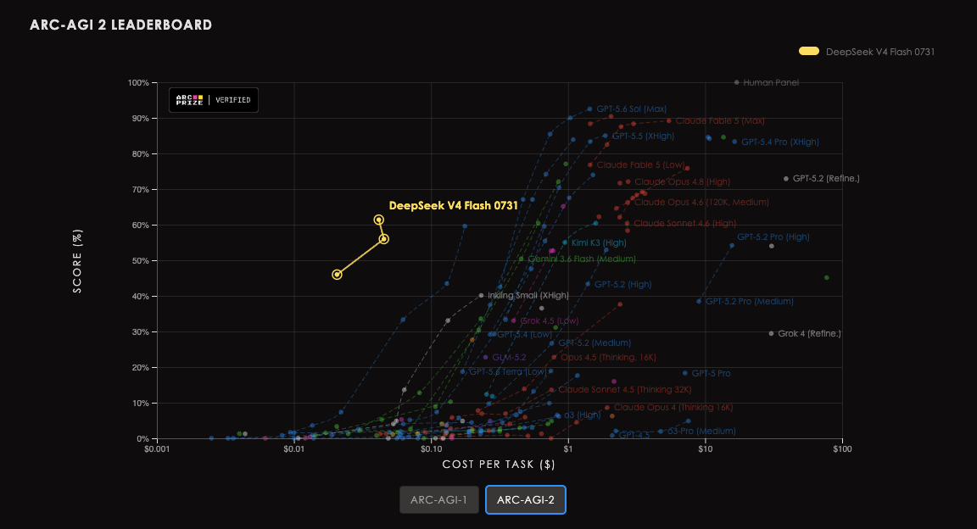Click the o3 (High) label
The height and width of the screenshot is (529, 977).
[582, 415]
